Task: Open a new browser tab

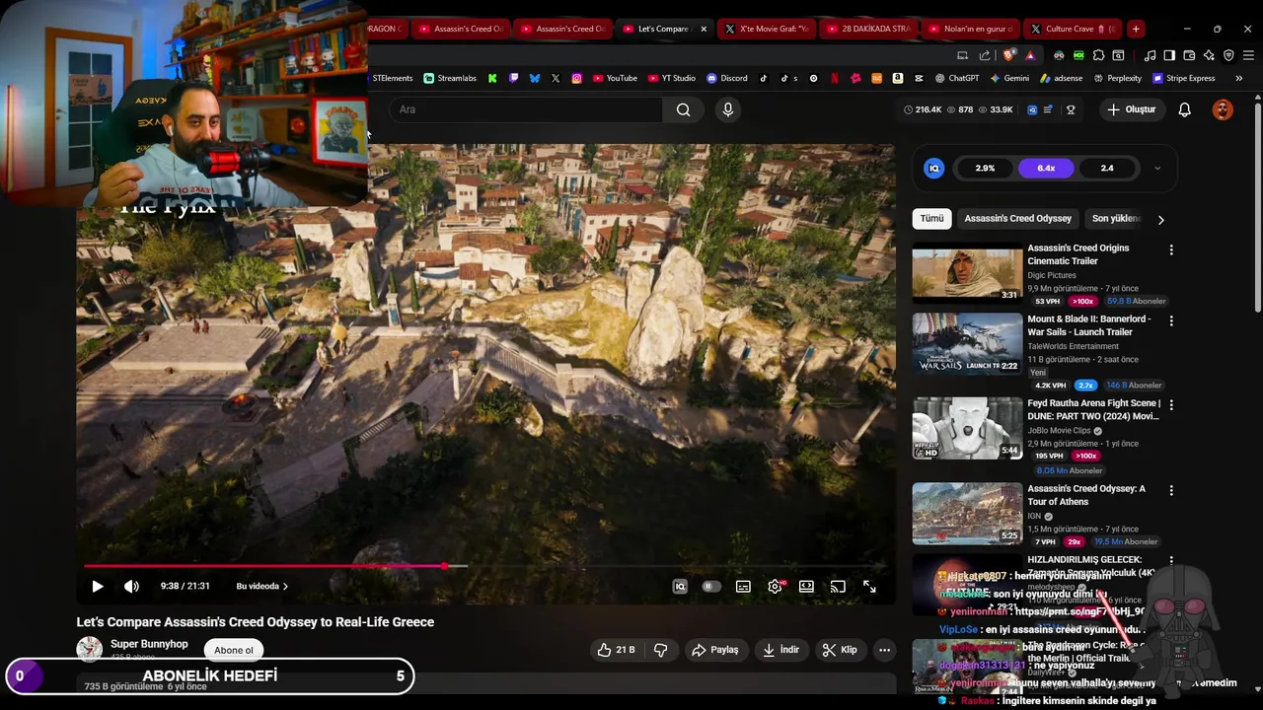Action: point(1136,29)
